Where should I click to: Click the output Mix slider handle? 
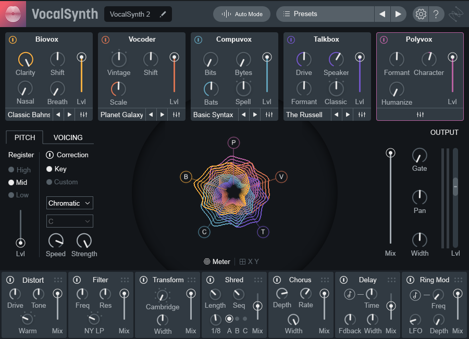pos(390,153)
